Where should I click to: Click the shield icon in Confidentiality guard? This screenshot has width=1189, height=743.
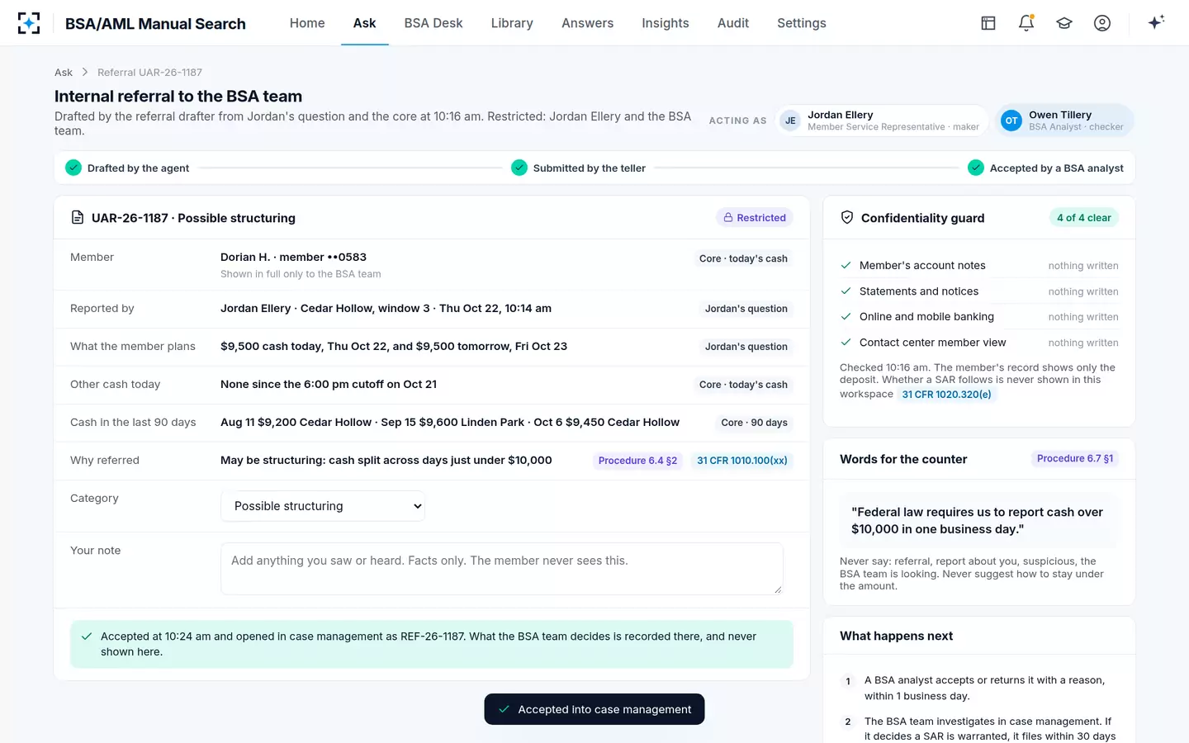click(847, 218)
